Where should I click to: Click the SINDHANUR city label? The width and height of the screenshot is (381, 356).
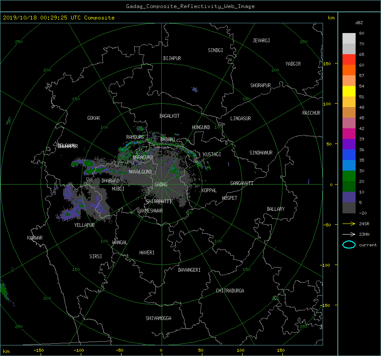point(261,153)
